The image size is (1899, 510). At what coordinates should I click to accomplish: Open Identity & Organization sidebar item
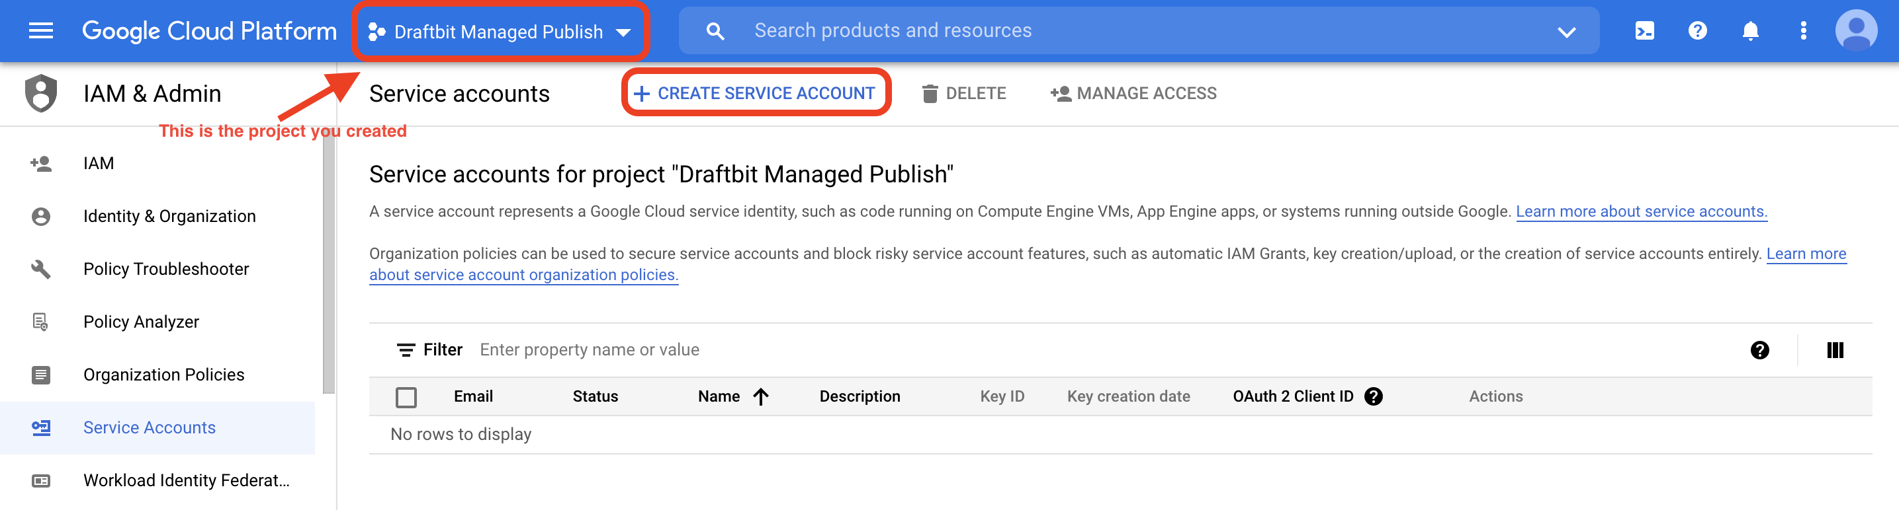(x=157, y=217)
